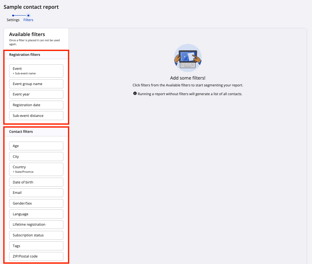Add the ZIP/Postal code filter
This screenshot has height=264, width=312.
[36, 256]
